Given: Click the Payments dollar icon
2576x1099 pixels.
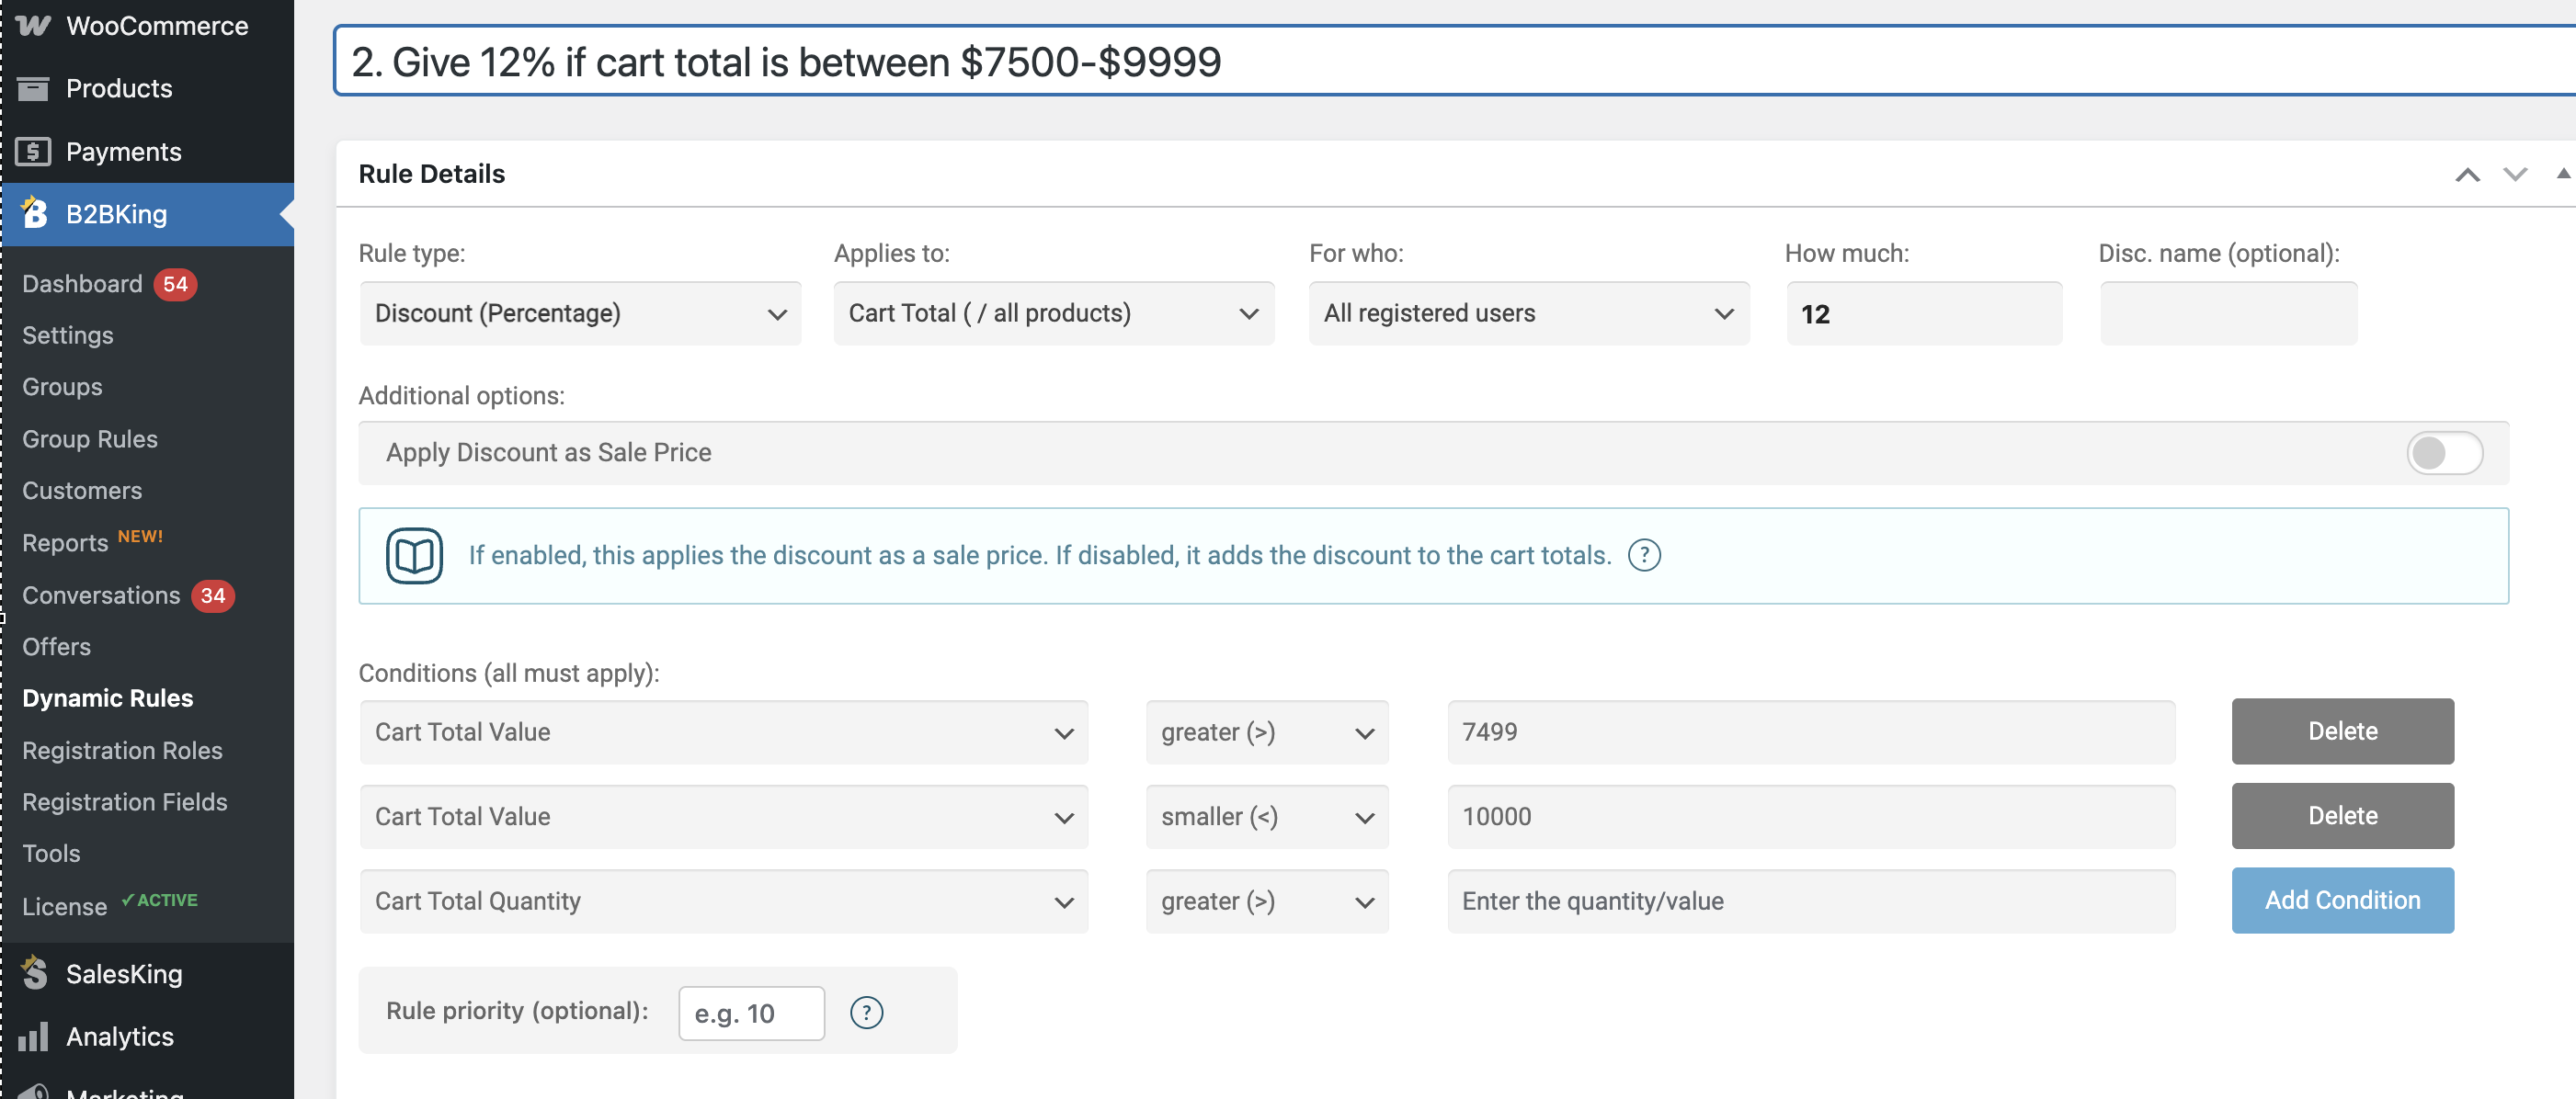Looking at the screenshot, I should click(33, 152).
